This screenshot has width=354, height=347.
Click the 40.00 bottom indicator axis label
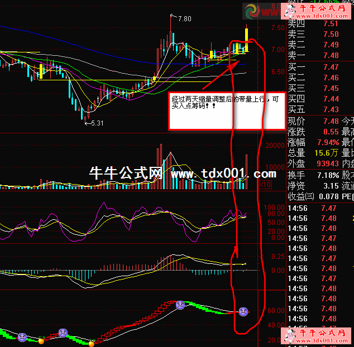276,325
